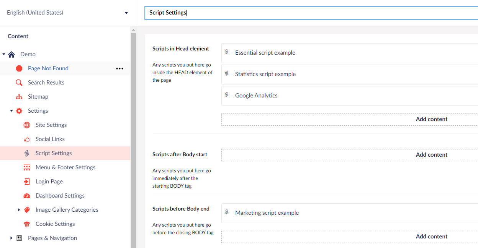Click the Sitemap hierarchy icon
478x248 pixels.
click(19, 97)
